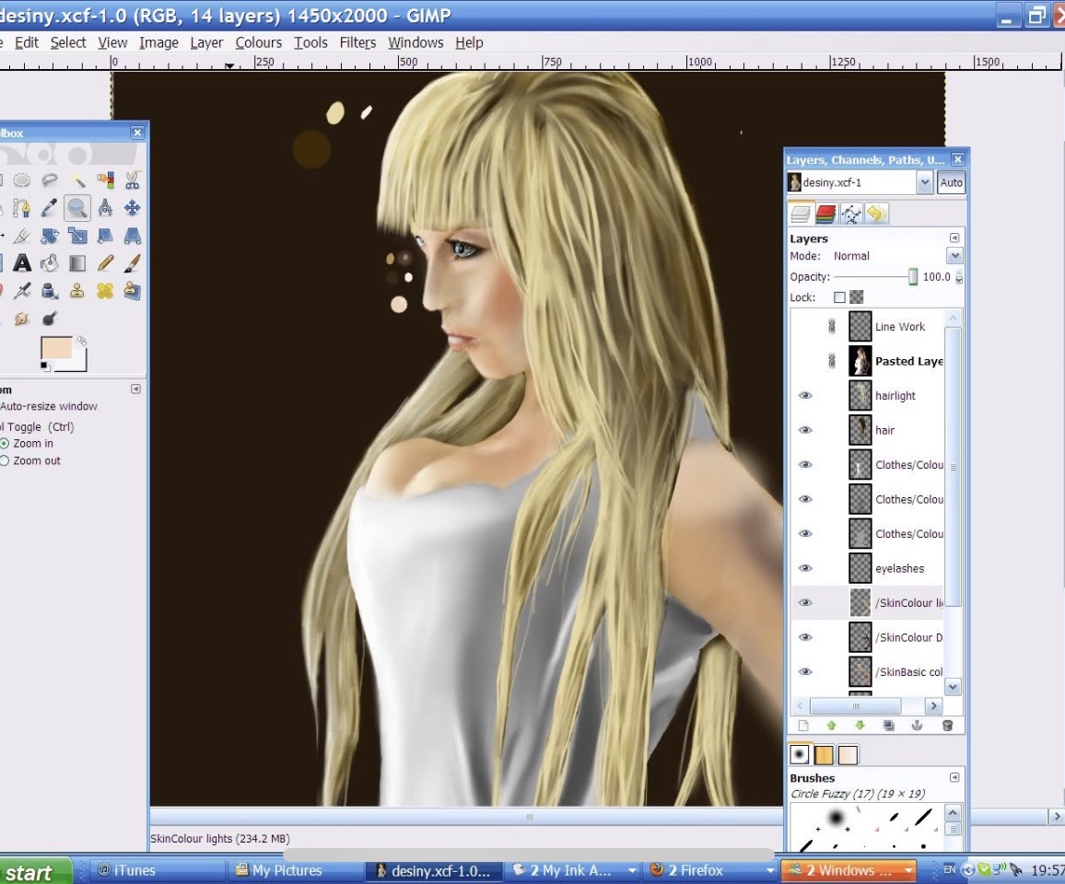Select the Heal bandage tool

(x=105, y=291)
